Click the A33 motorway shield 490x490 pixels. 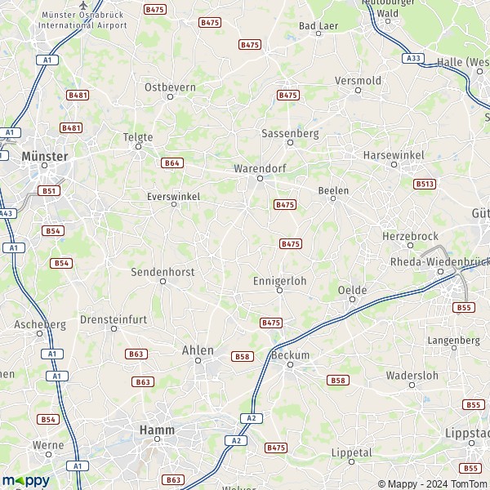(x=413, y=58)
